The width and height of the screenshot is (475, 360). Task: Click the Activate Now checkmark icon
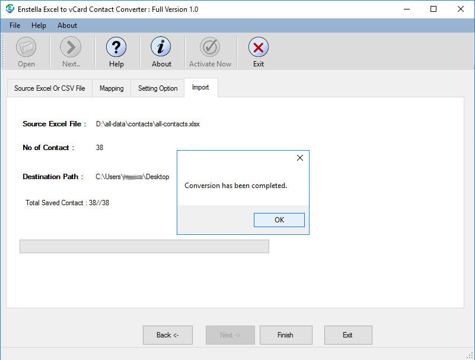coord(210,47)
